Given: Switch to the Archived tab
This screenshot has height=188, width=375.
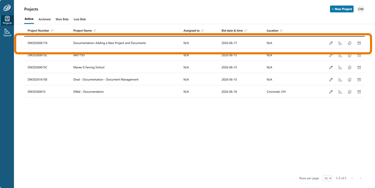Looking at the screenshot, I should (45, 20).
